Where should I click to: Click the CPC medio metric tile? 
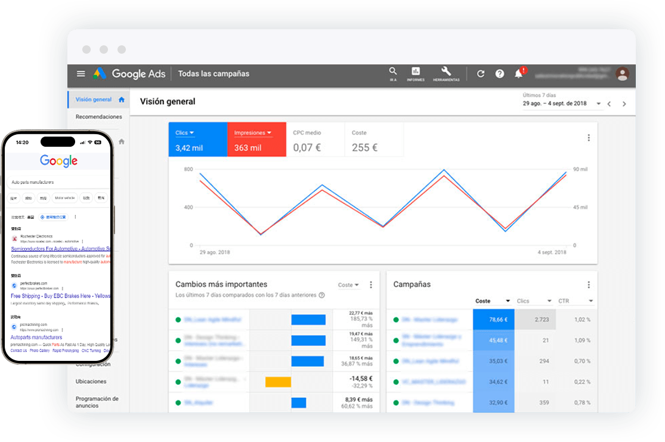pos(315,140)
